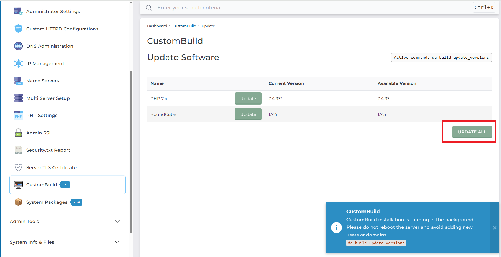This screenshot has height=257, width=501.
Task: Click the Admin SSL padlock icon
Action: tap(18, 133)
